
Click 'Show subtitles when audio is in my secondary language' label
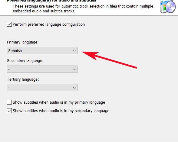point(61,111)
